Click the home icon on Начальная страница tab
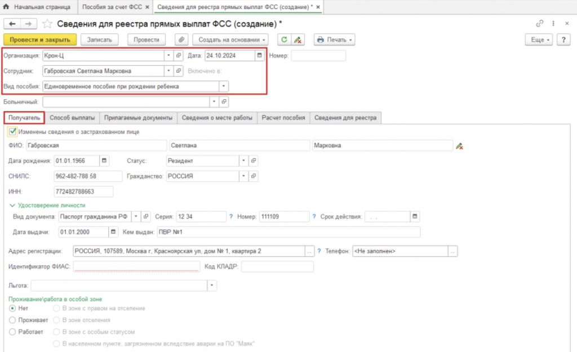 tap(6, 7)
